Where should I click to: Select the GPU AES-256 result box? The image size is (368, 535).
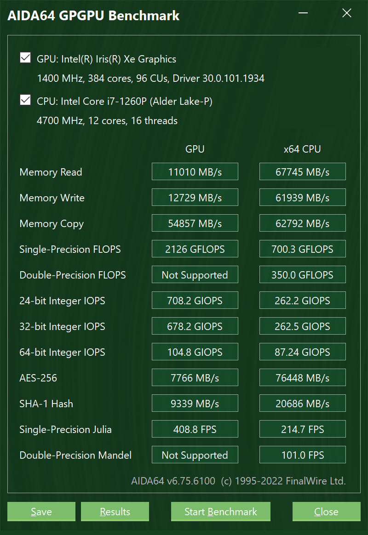(195, 378)
